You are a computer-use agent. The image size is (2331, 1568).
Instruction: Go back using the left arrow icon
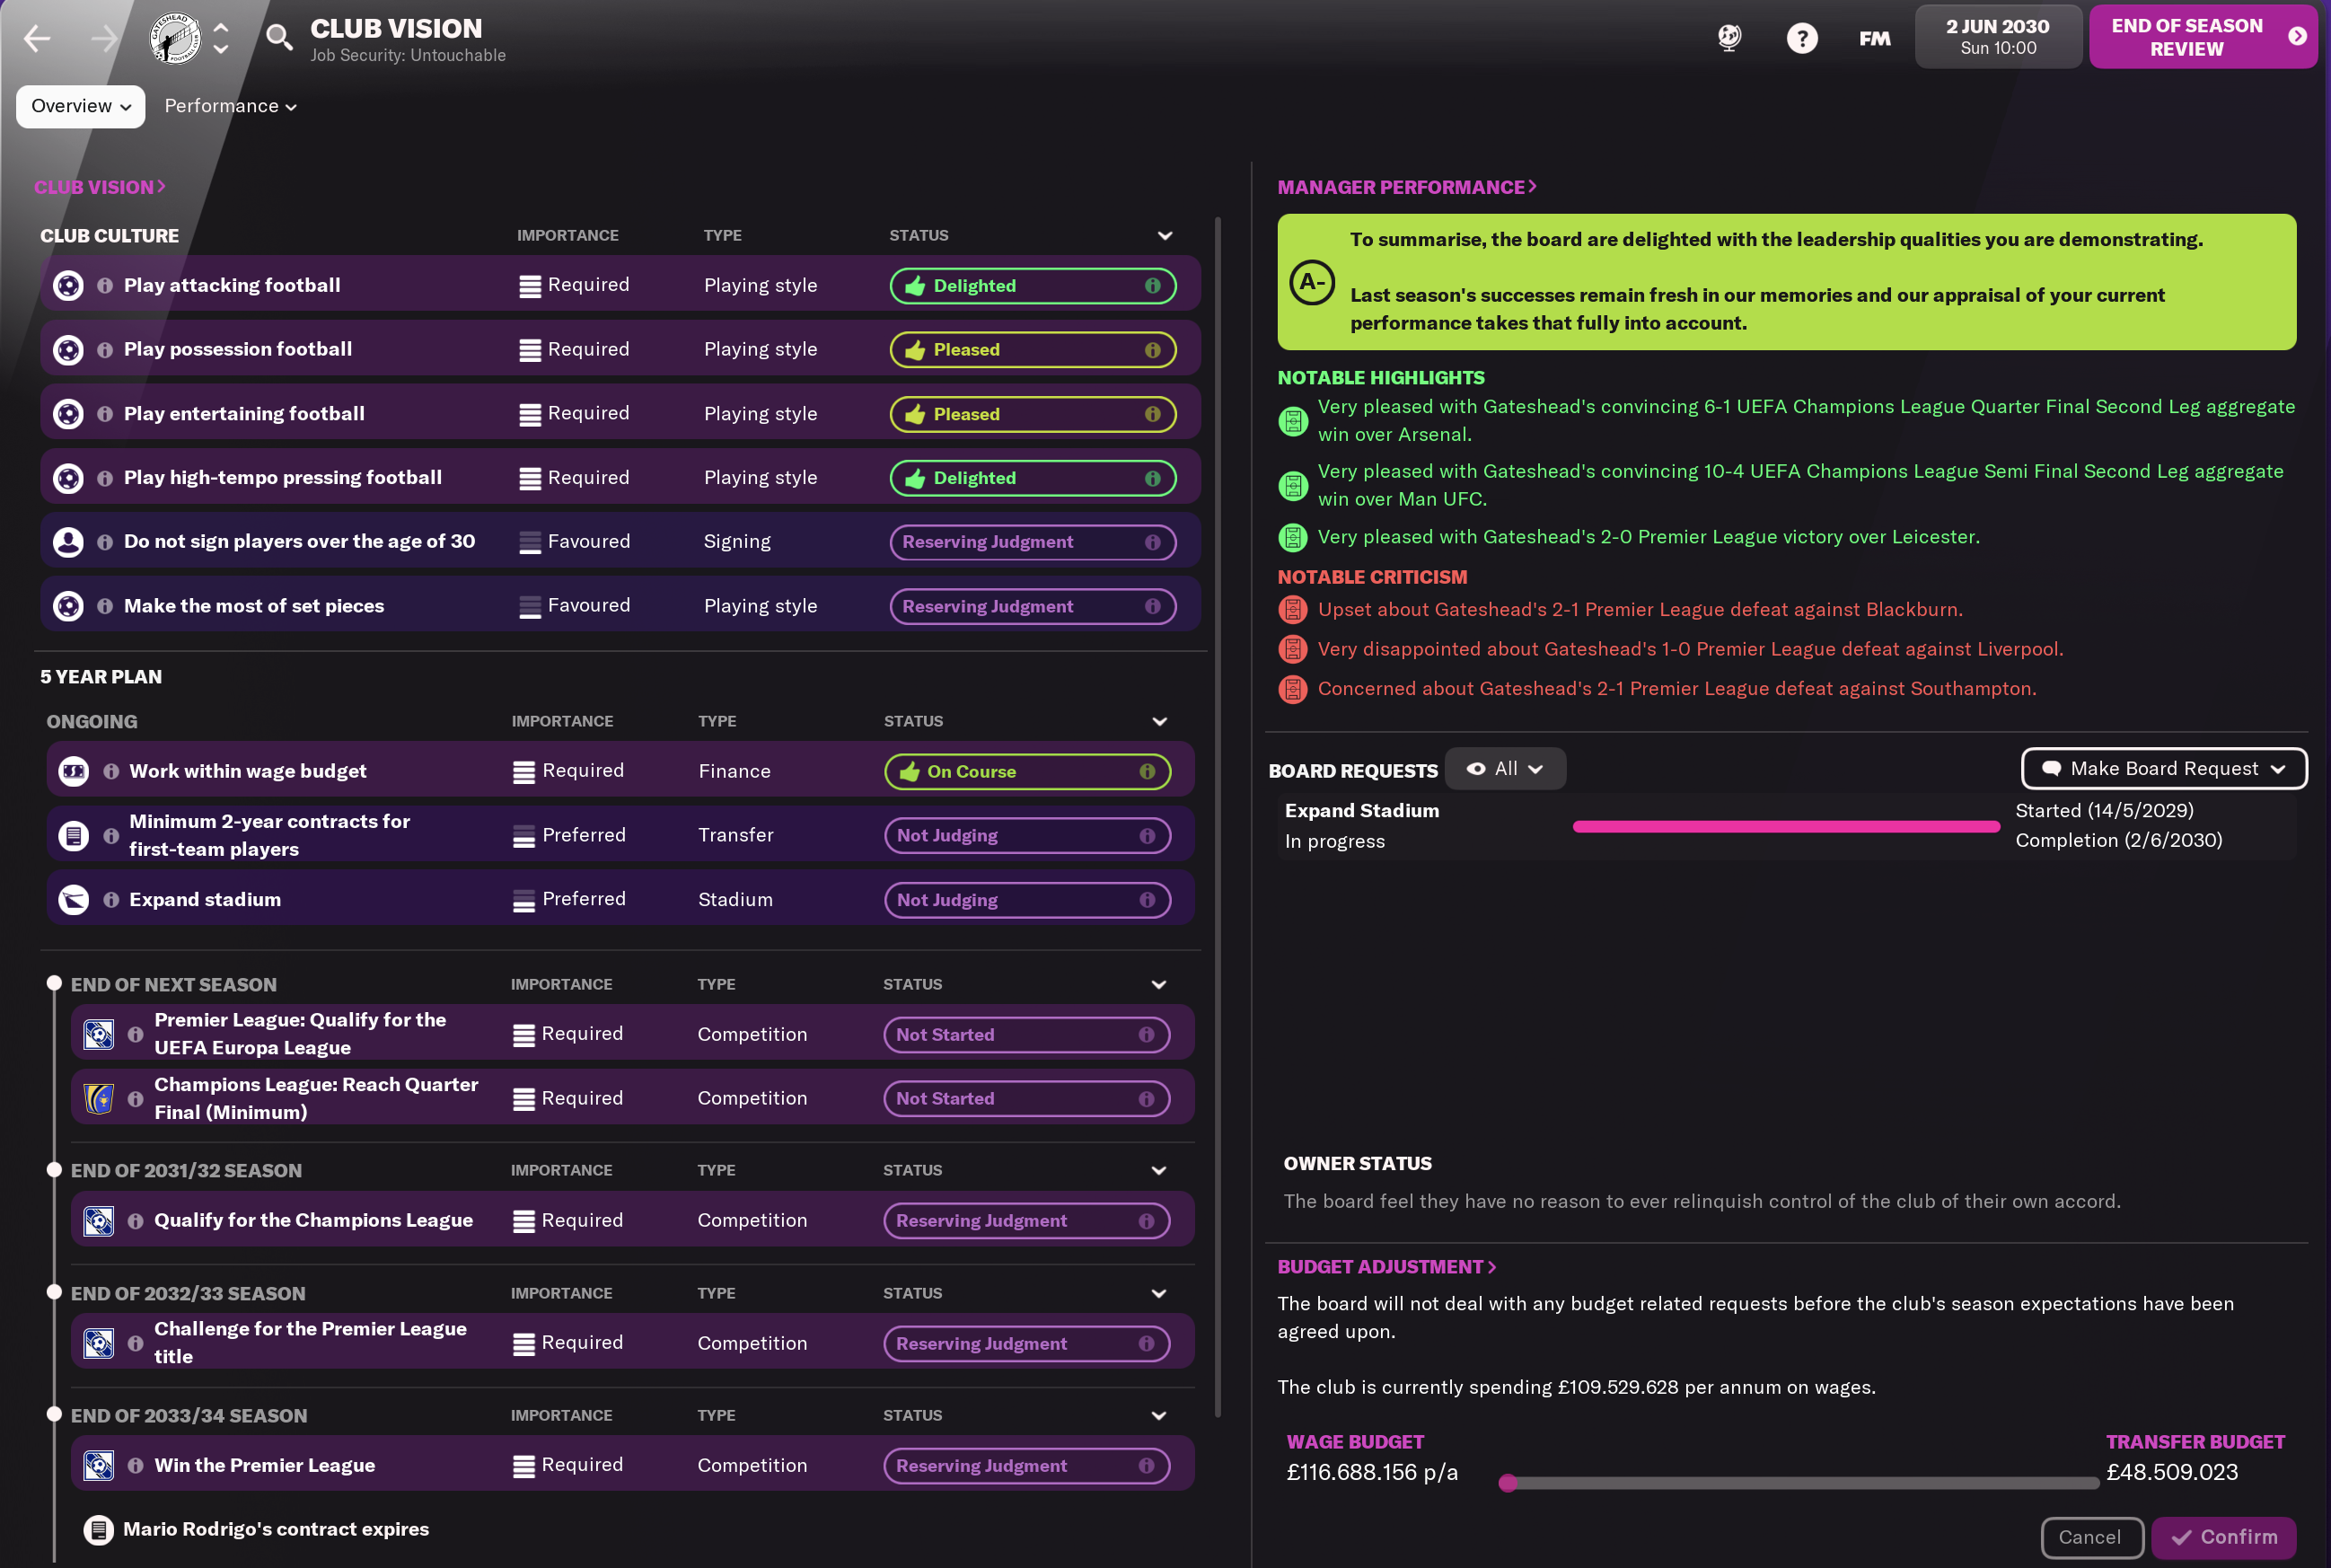point(37,39)
